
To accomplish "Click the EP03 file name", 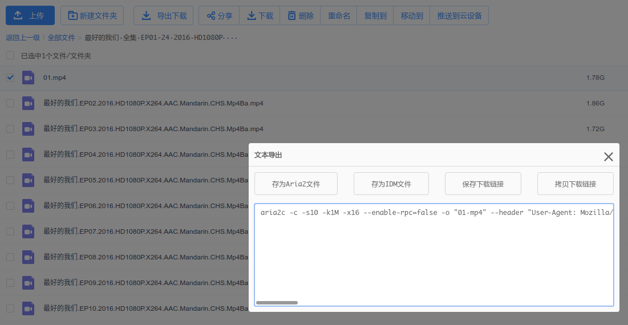I will coord(153,129).
